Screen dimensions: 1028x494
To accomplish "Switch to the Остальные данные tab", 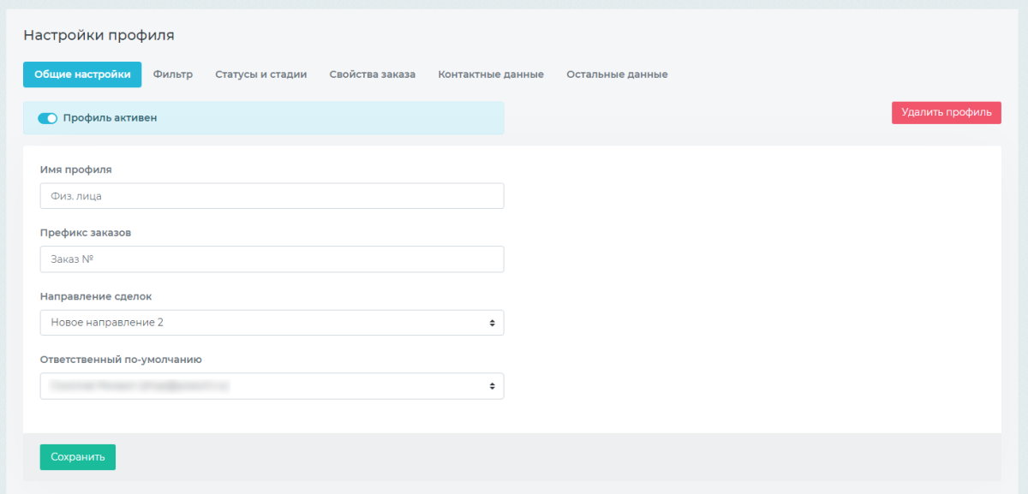I will tap(617, 74).
